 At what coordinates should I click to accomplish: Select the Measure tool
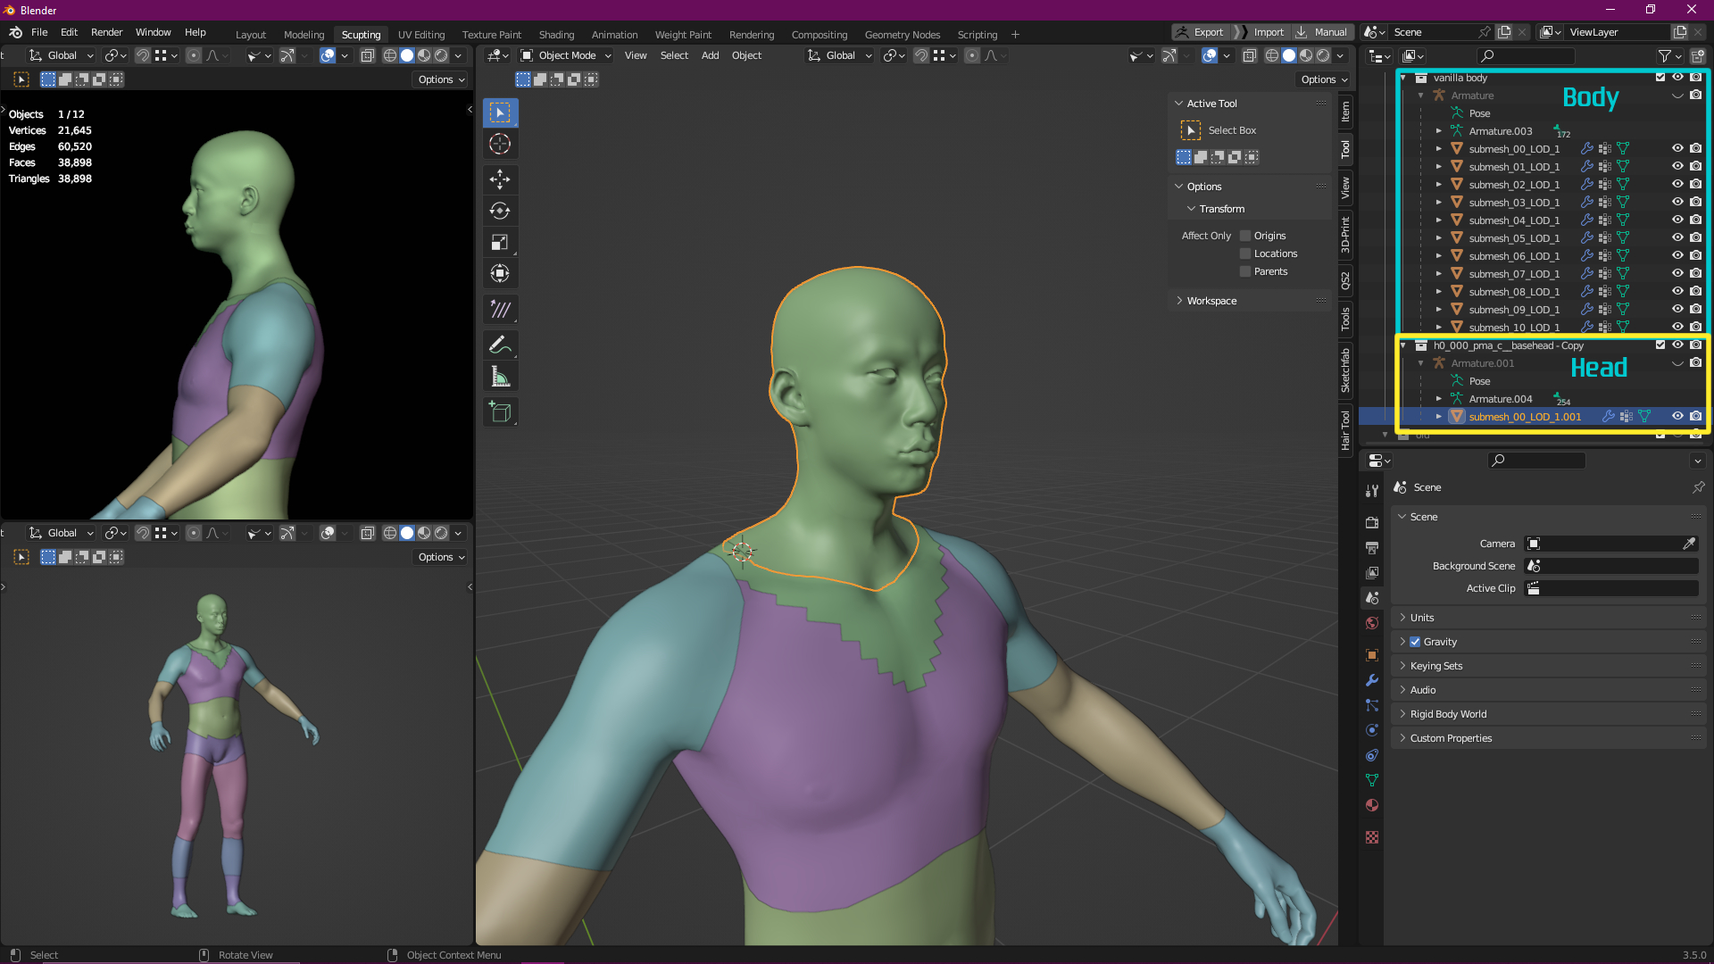tap(500, 377)
